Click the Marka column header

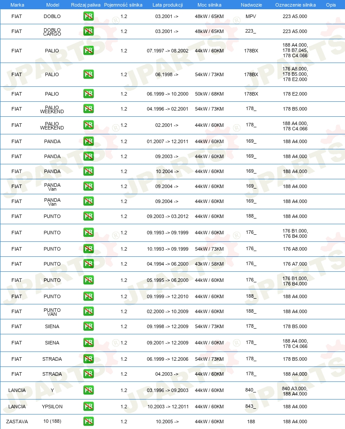pyautogui.click(x=17, y=5)
